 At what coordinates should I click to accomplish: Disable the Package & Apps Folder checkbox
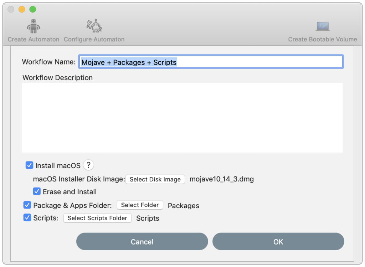27,205
